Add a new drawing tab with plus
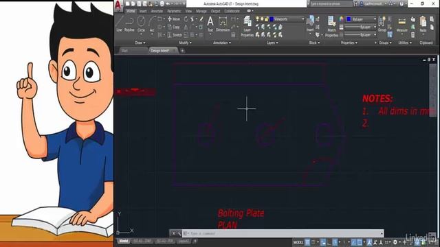The width and height of the screenshot is (440, 247). 182,51
